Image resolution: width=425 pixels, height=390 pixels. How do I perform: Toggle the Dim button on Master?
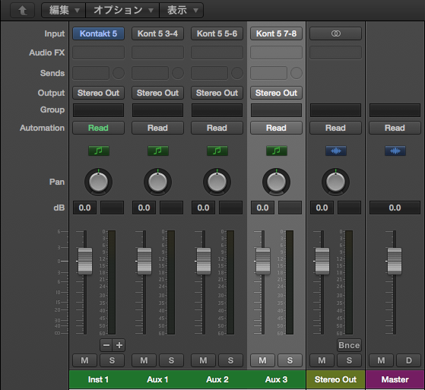[x=409, y=360]
